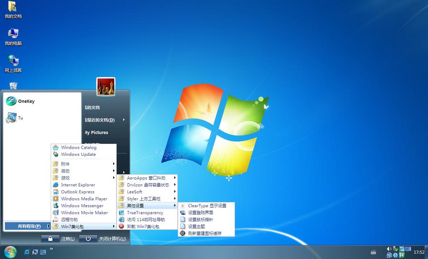Open the 我的电脑 desktop icon
Screen dimensions: 428x259
[13, 37]
